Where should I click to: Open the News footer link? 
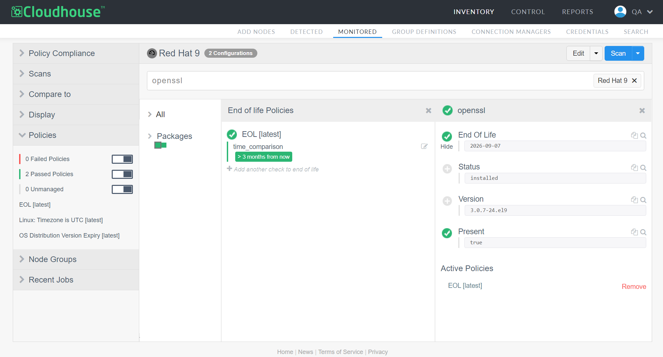tap(306, 352)
